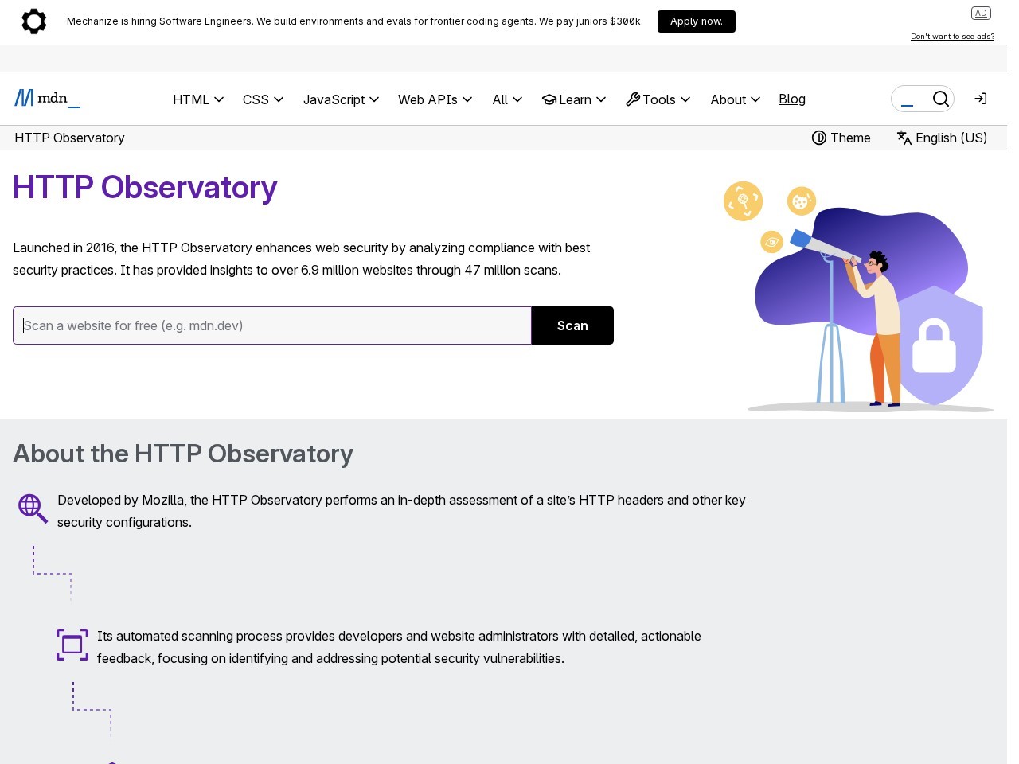Image resolution: width=1019 pixels, height=764 pixels.
Task: Click the Mechanize is hiring ad text
Action: [x=355, y=21]
